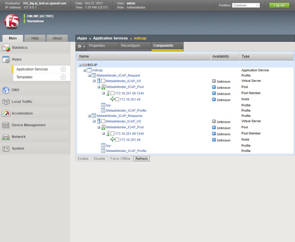Click the Disable button
This screenshot has height=242, width=295.
(x=99, y=159)
